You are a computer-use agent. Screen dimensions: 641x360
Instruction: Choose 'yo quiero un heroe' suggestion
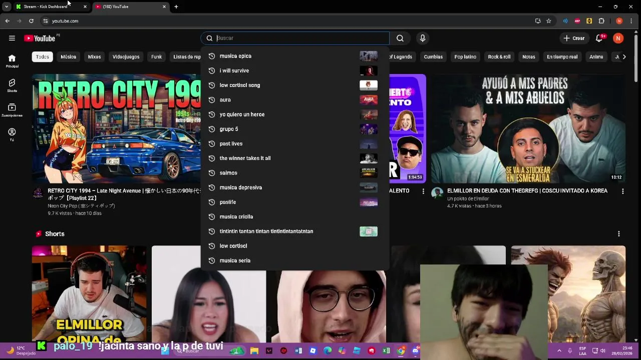(x=295, y=114)
